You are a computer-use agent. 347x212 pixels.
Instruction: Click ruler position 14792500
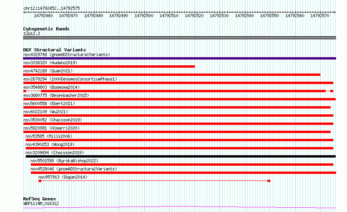tap(144, 16)
